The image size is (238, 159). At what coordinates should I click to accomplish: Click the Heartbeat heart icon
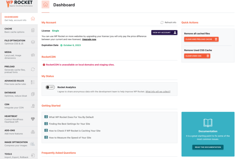[x=33, y=119]
